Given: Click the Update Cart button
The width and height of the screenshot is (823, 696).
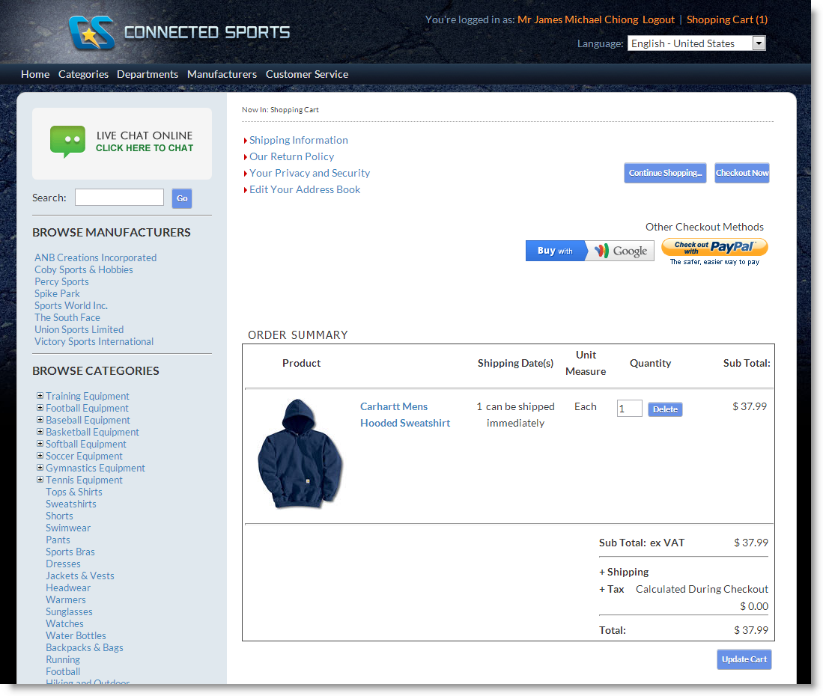Looking at the screenshot, I should pos(744,659).
